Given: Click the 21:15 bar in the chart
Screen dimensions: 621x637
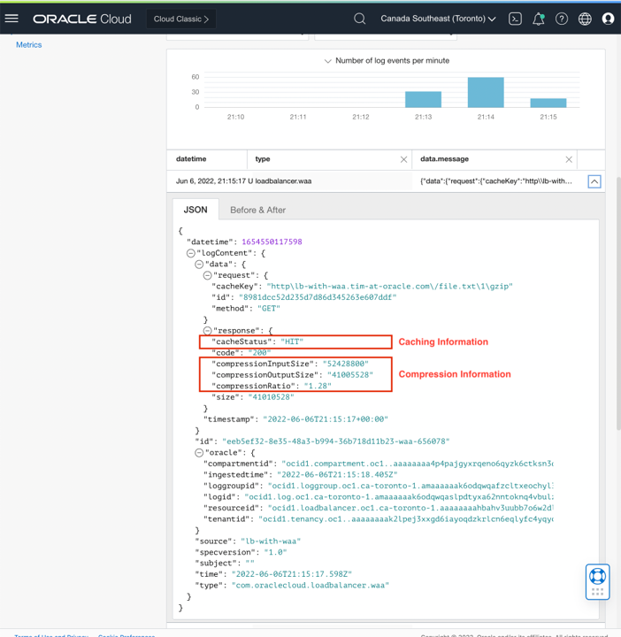Looking at the screenshot, I should point(548,103).
